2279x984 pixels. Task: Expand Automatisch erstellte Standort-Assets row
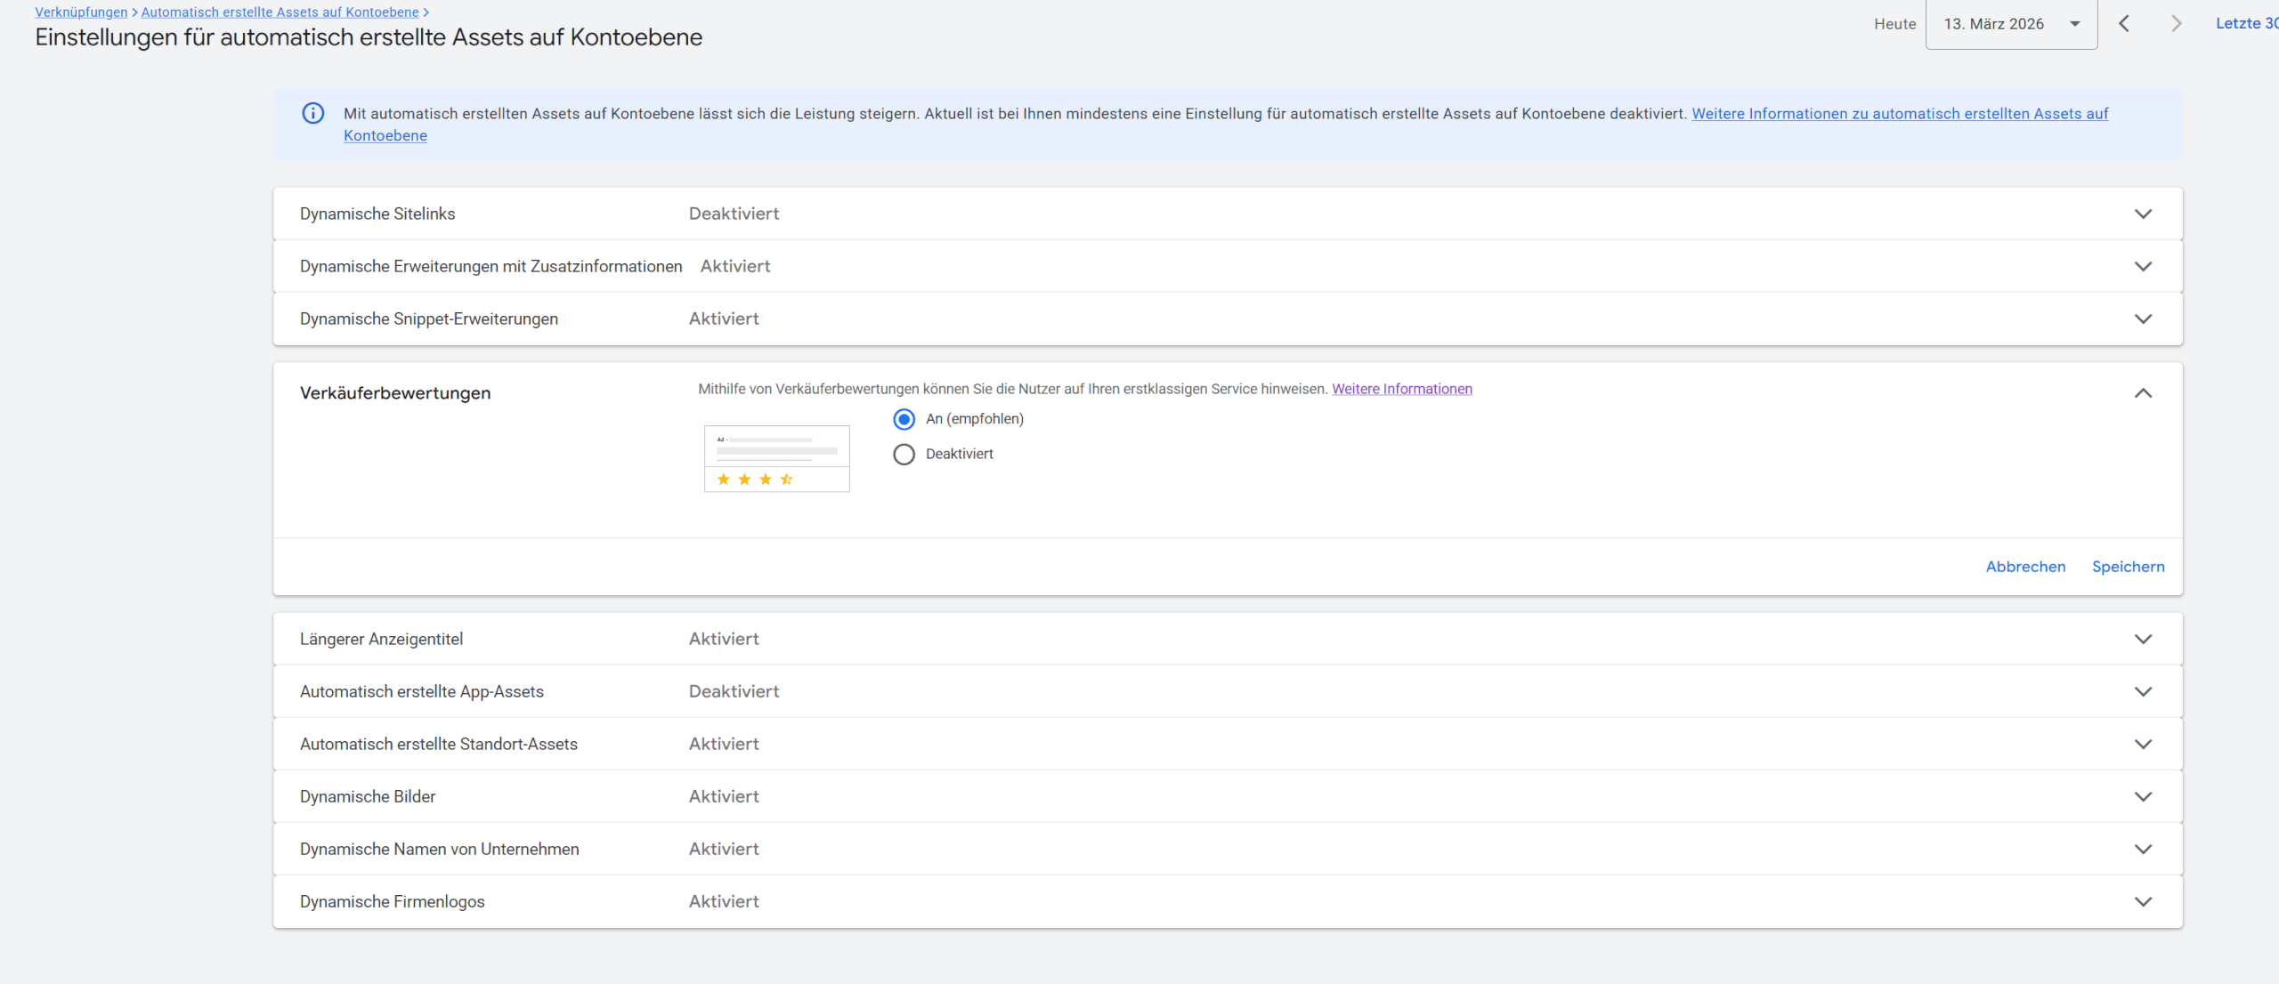tap(2143, 744)
